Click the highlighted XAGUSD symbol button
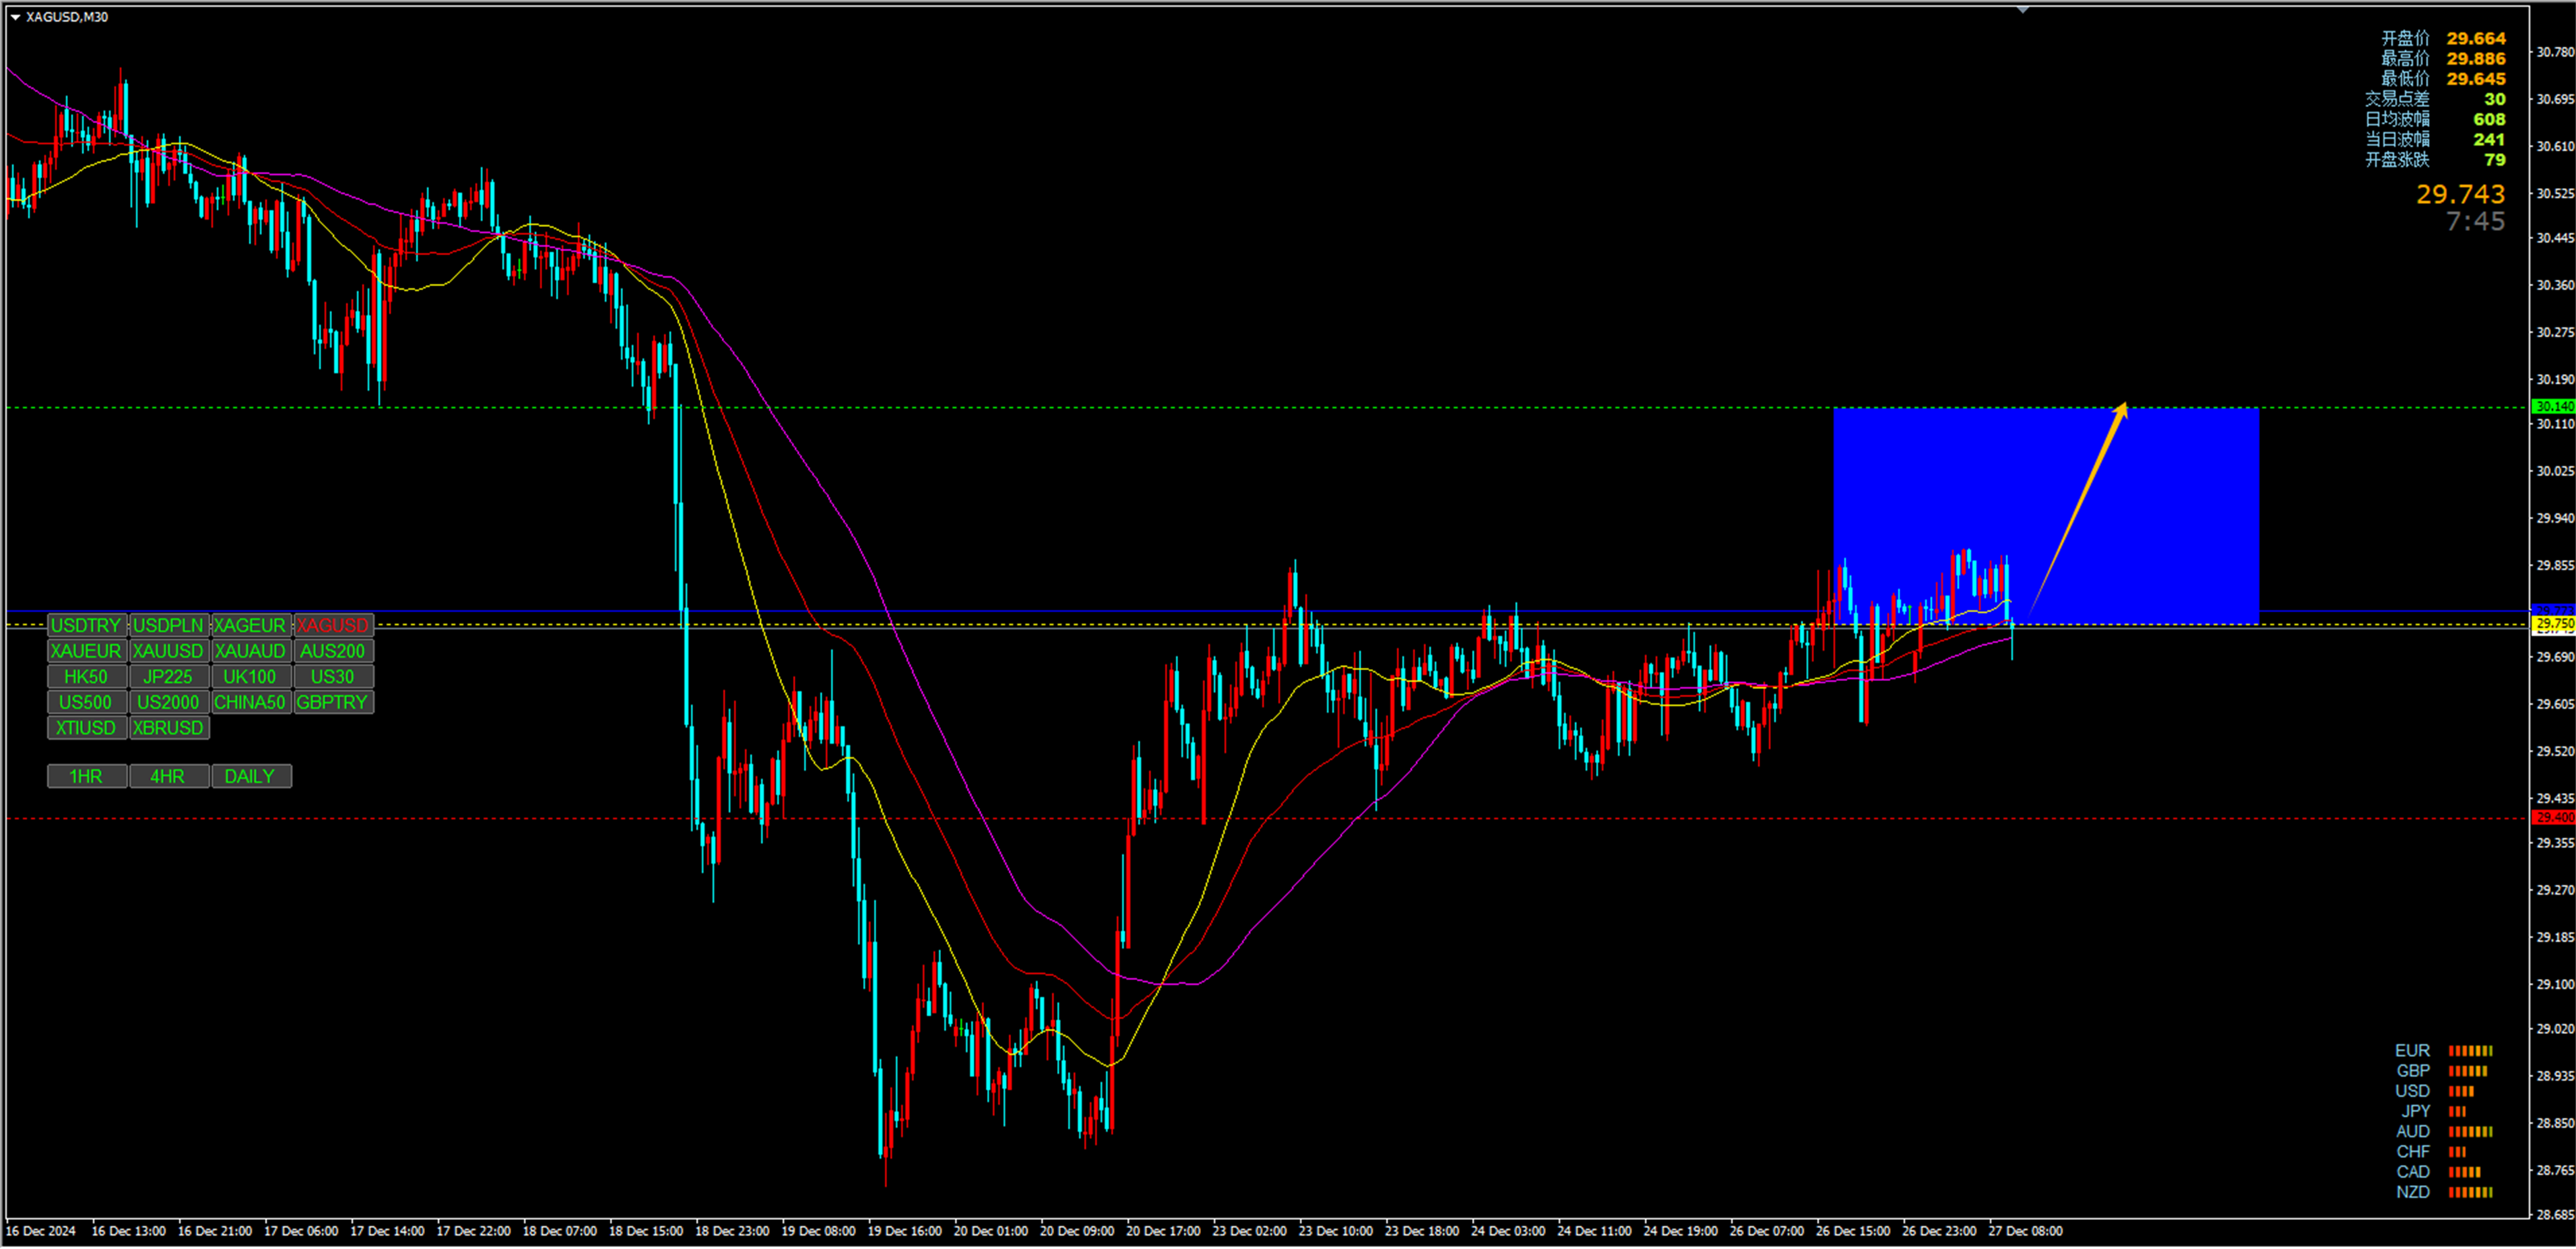This screenshot has height=1249, width=2576. pyautogui.click(x=333, y=626)
